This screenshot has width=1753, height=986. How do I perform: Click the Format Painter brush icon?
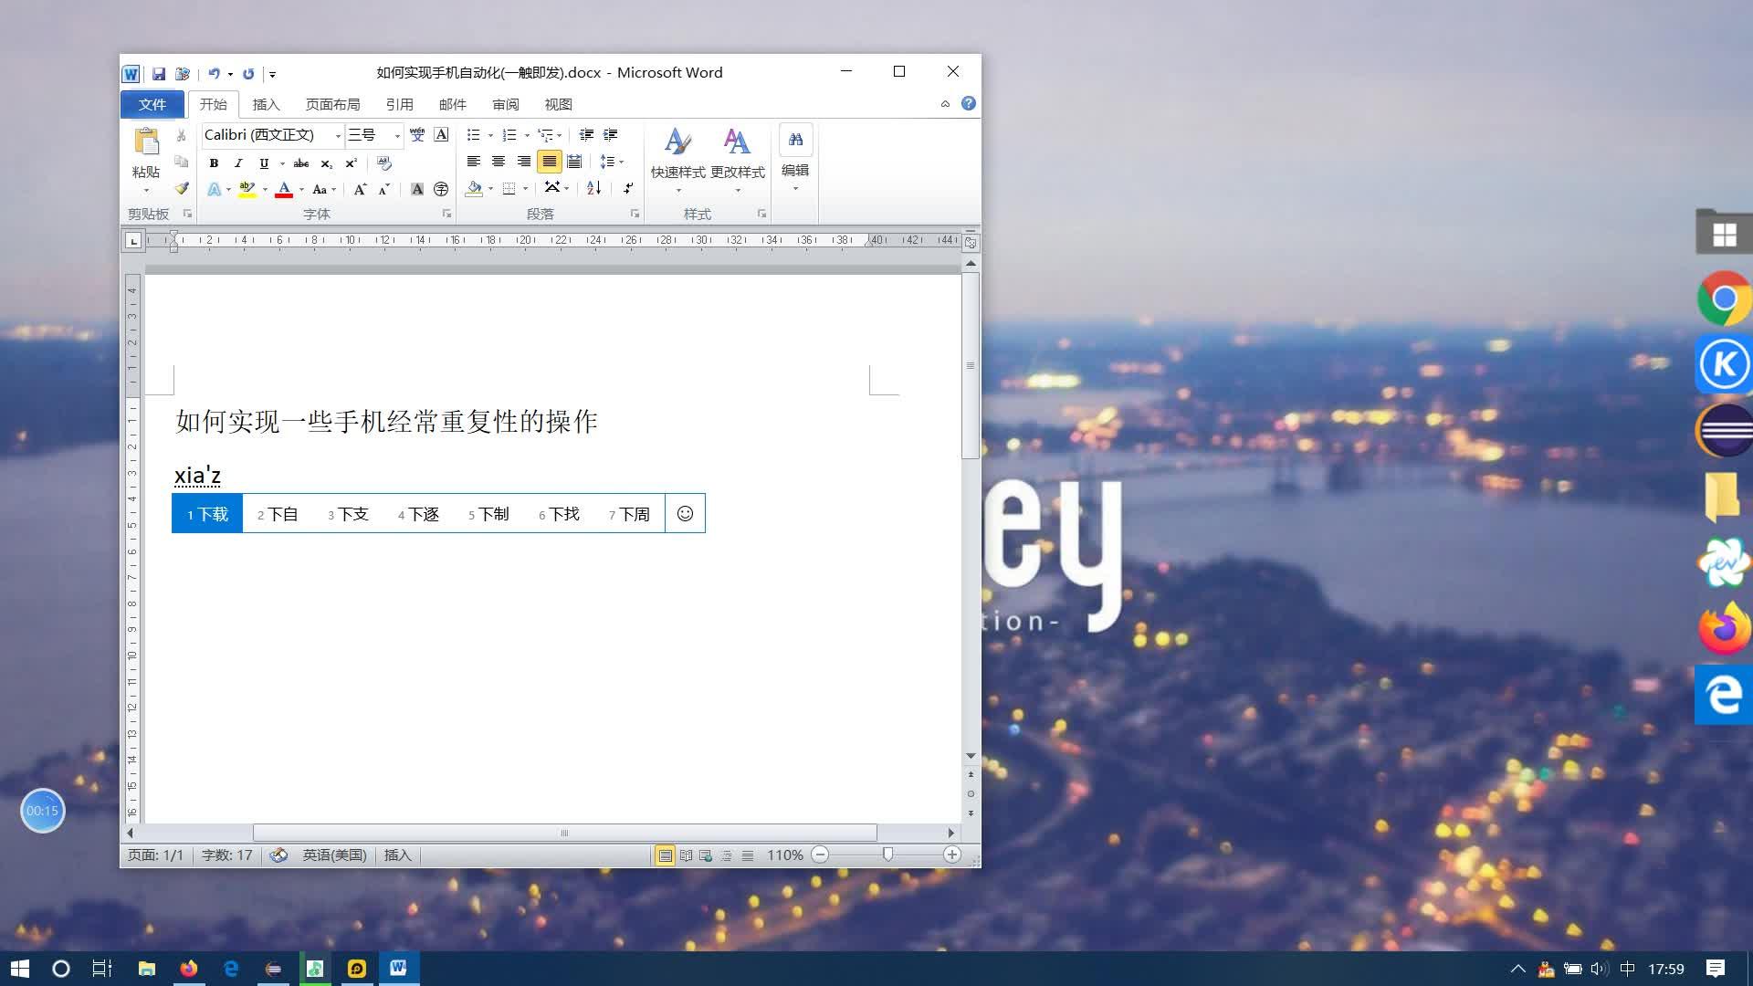pyautogui.click(x=182, y=188)
